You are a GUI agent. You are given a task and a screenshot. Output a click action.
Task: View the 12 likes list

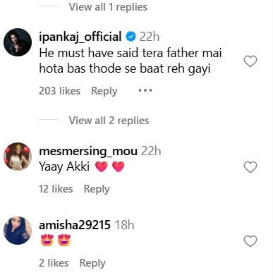pyautogui.click(x=56, y=189)
